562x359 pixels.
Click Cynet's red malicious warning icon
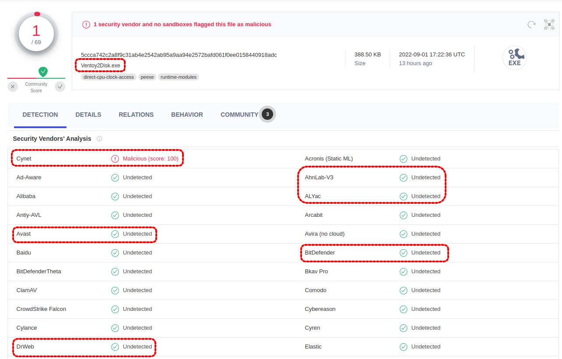[115, 159]
